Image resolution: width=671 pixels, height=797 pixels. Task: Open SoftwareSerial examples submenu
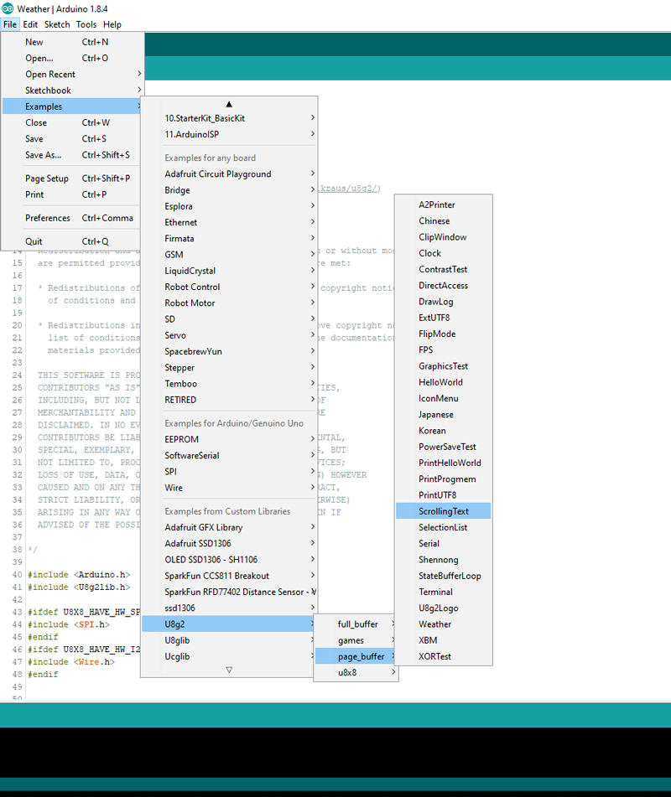pyautogui.click(x=229, y=455)
